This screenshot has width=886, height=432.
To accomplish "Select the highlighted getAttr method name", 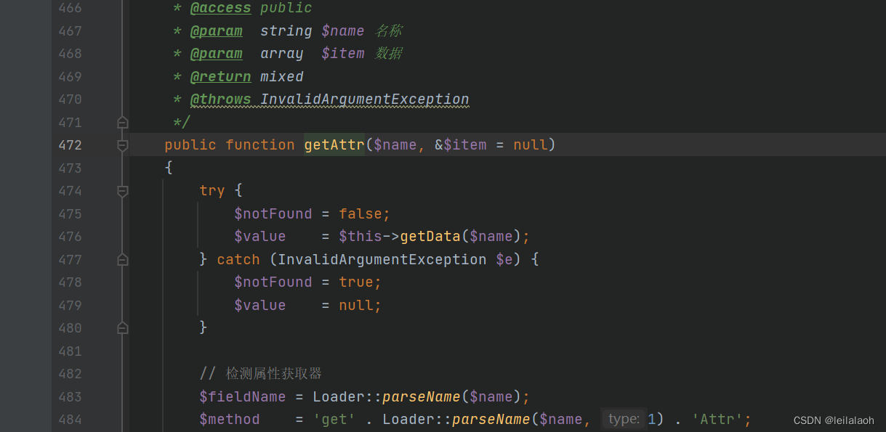I will 334,144.
